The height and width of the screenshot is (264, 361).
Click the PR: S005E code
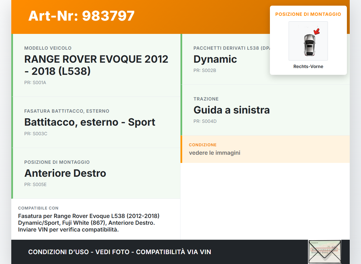coord(36,185)
